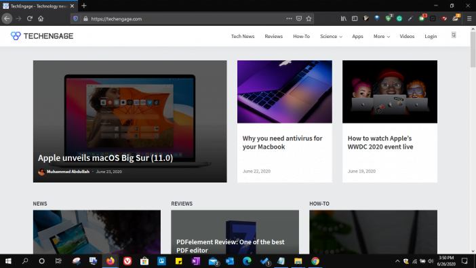476x268 pixels.
Task: Open Task View on taskbar
Action: [x=58, y=261]
